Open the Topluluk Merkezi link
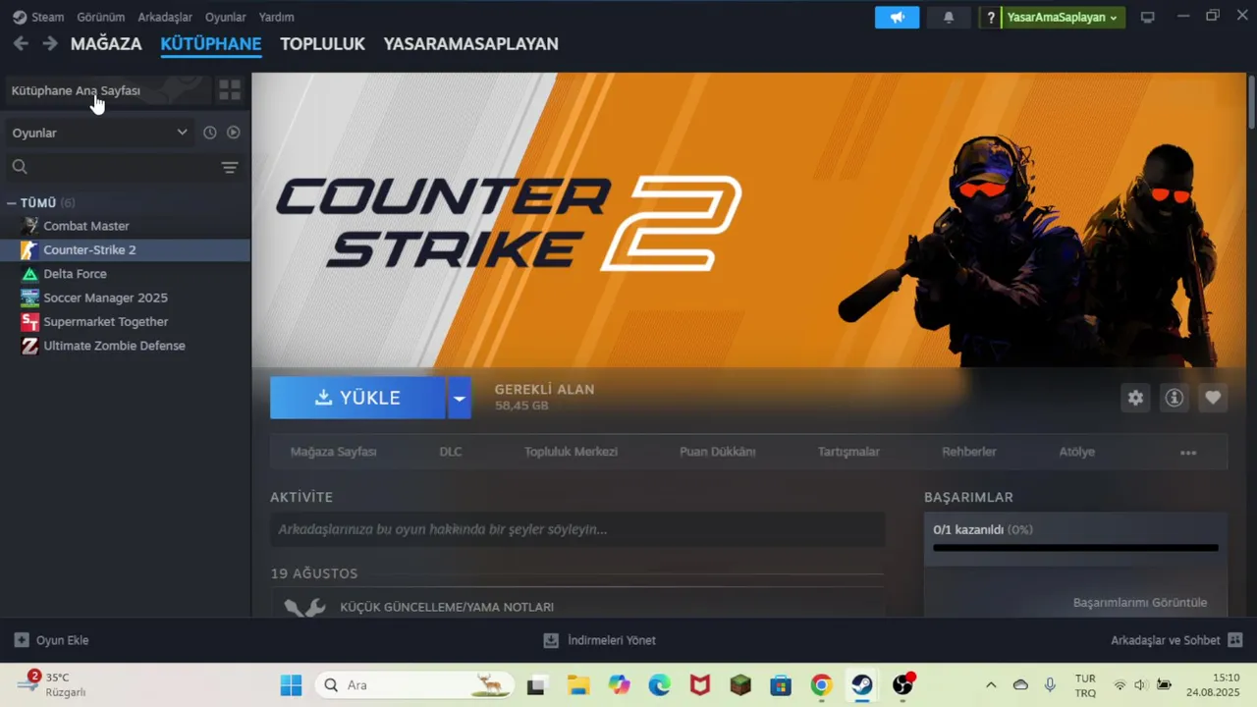This screenshot has height=707, width=1257. [x=571, y=452]
